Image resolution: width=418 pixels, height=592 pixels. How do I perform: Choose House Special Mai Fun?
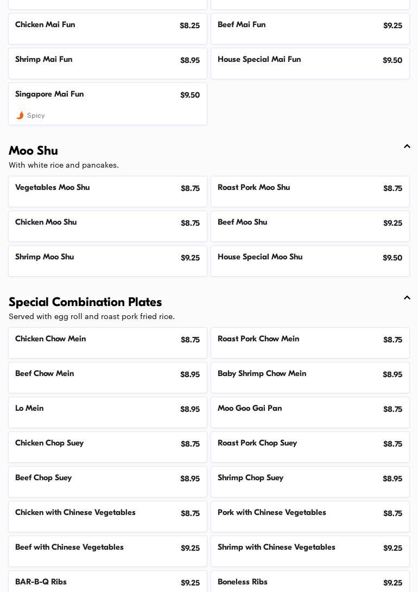(310, 63)
